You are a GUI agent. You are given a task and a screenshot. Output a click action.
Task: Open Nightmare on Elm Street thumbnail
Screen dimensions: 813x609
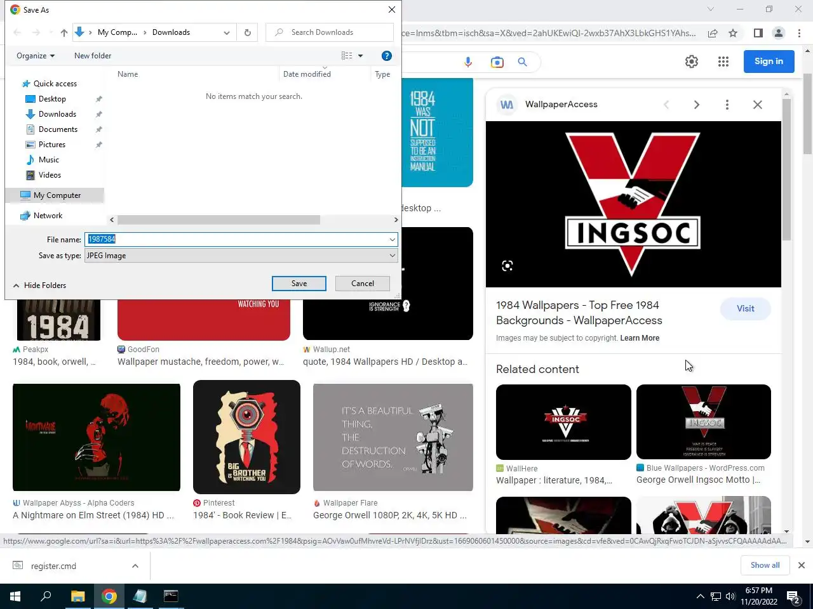(x=97, y=437)
